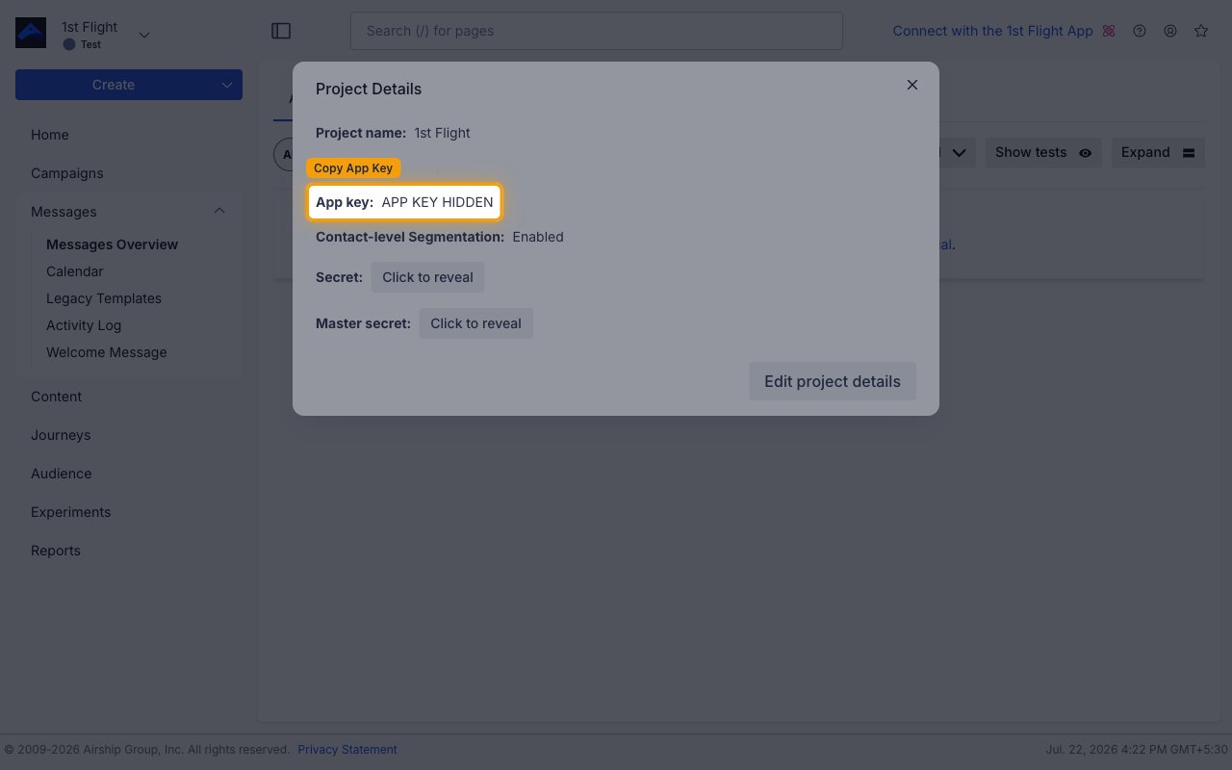Open the Privacy Statement link
This screenshot has height=770, width=1232.
pyautogui.click(x=346, y=749)
